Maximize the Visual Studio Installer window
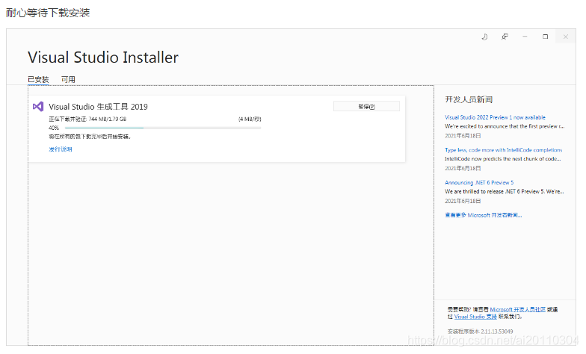Viewport: 586px width, 354px height. pos(546,37)
